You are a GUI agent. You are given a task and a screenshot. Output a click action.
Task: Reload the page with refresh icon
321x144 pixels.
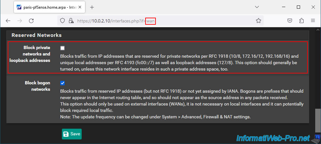pos(31,21)
